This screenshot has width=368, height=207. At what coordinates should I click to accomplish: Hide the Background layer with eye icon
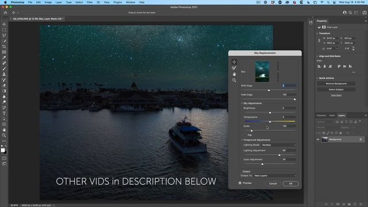point(318,139)
